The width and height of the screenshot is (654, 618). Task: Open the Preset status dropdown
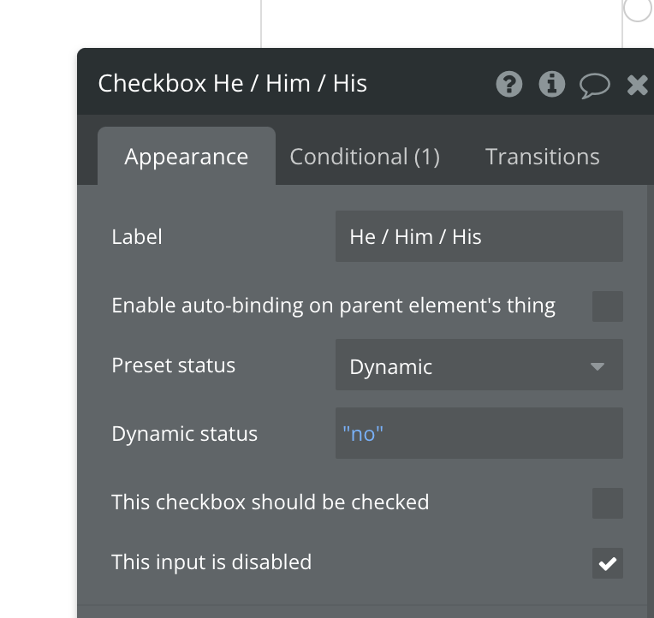point(479,367)
